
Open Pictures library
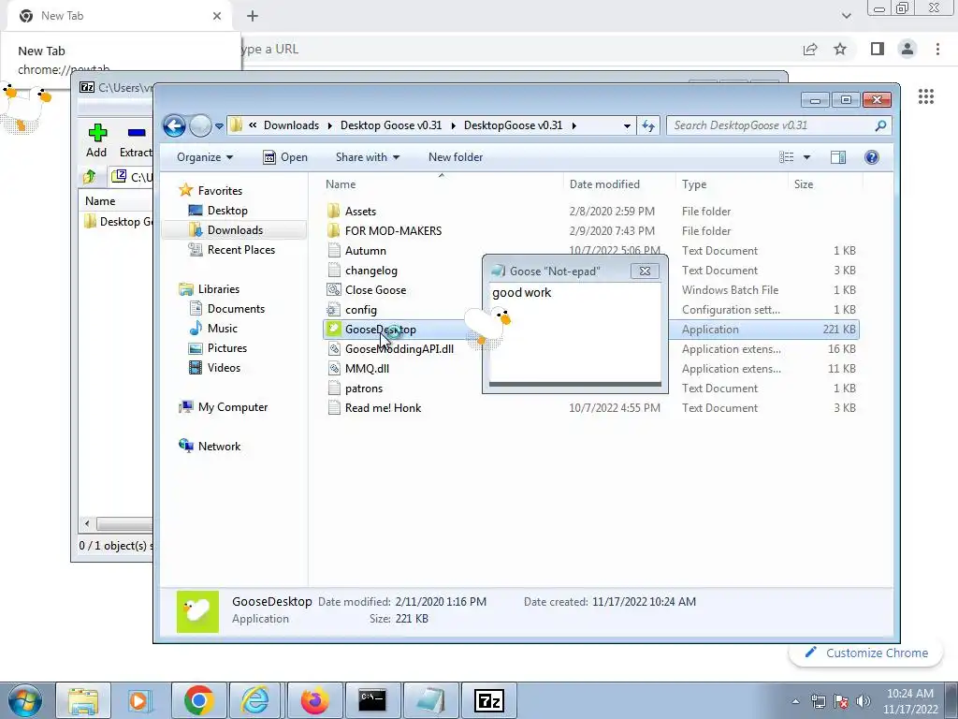pos(226,348)
